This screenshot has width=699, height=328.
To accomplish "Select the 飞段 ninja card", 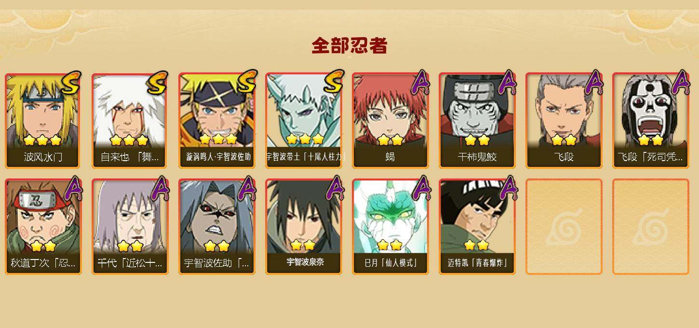I will [564, 121].
